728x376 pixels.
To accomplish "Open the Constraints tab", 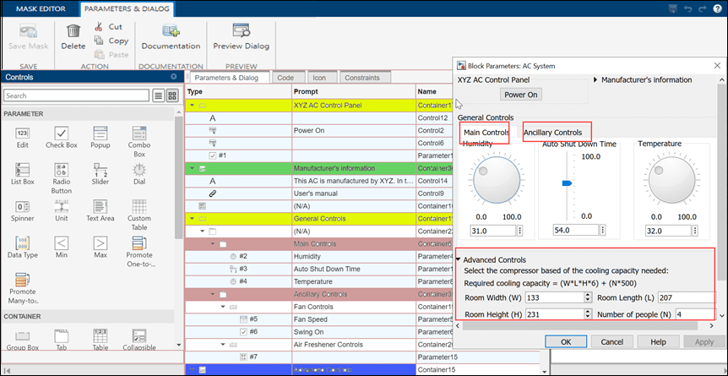I will [361, 77].
